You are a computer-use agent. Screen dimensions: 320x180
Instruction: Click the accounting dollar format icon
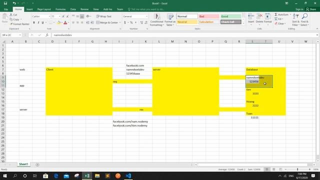125,22
